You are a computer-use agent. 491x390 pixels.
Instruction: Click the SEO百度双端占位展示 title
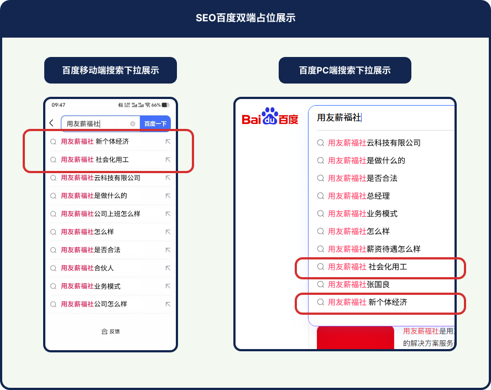tap(245, 18)
